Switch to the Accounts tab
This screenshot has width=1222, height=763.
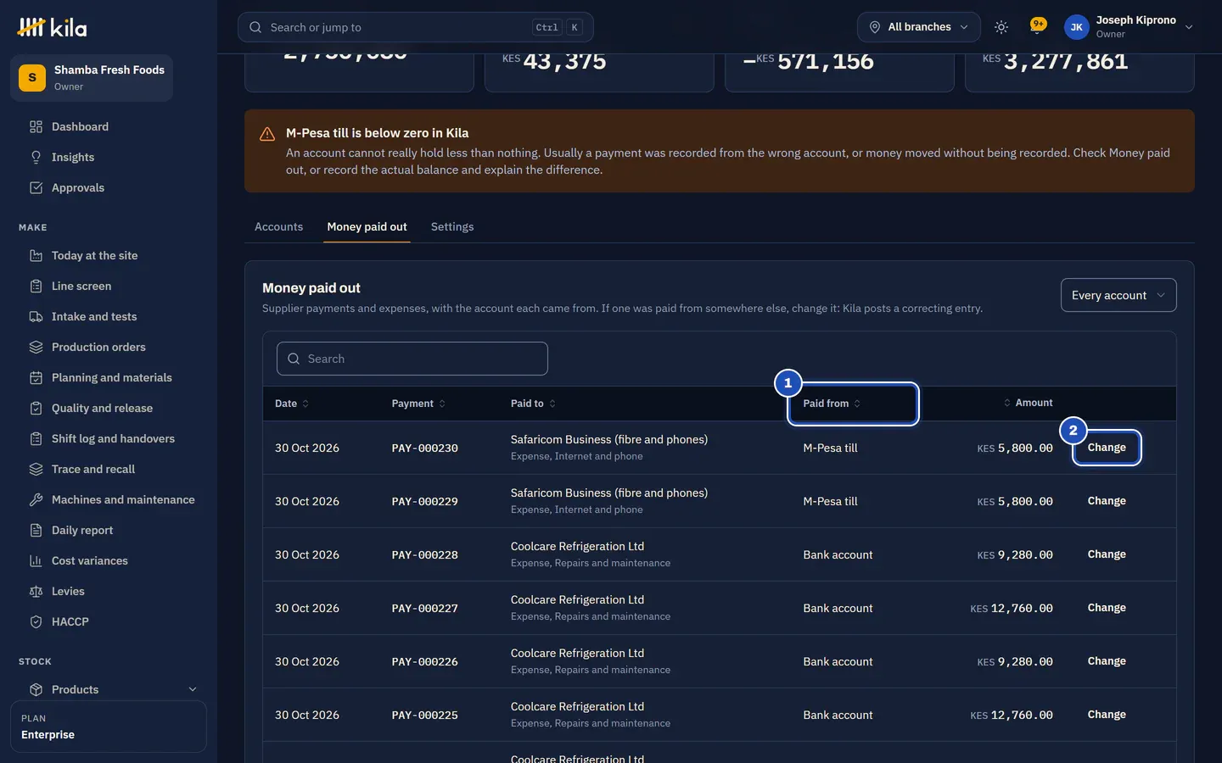(278, 227)
